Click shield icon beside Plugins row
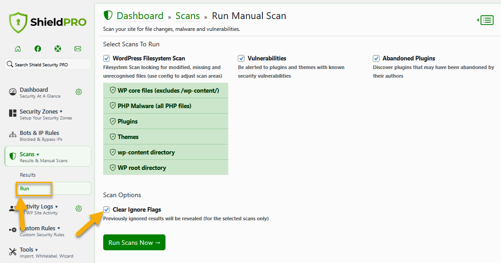This screenshot has height=263, width=501. click(113, 121)
